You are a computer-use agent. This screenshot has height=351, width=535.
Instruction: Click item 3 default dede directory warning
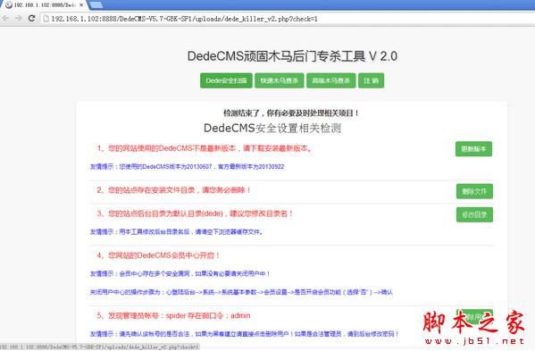coord(195,213)
